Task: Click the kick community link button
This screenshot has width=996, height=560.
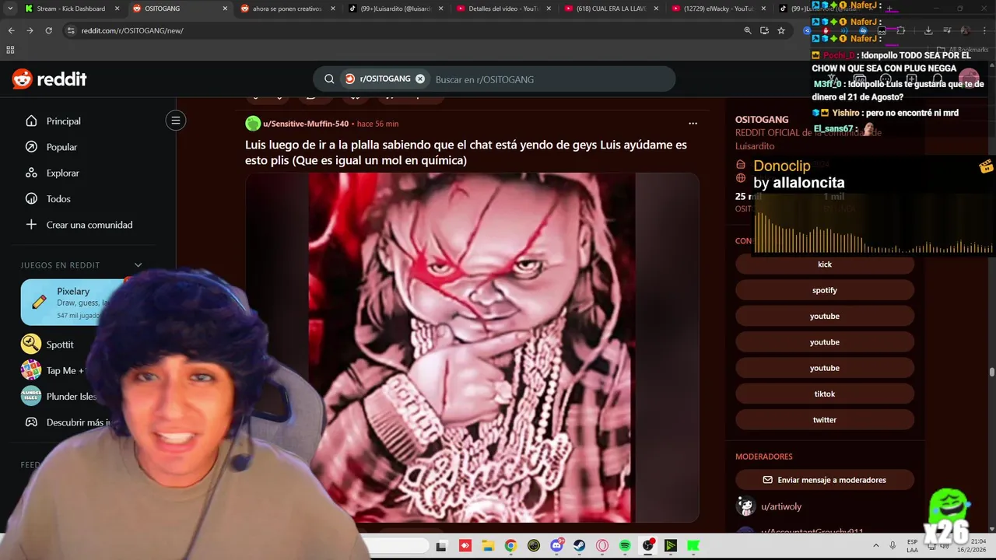Action: (x=825, y=264)
